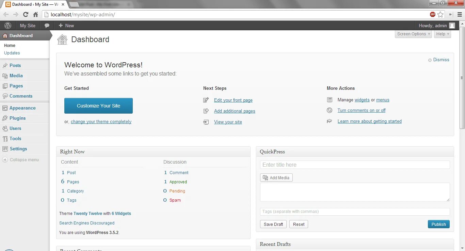Viewport: 465px width, 251px height.
Task: Click the Posts pushpin icon in sidebar
Action: point(5,65)
